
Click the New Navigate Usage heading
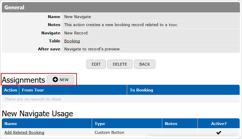coord(37,113)
